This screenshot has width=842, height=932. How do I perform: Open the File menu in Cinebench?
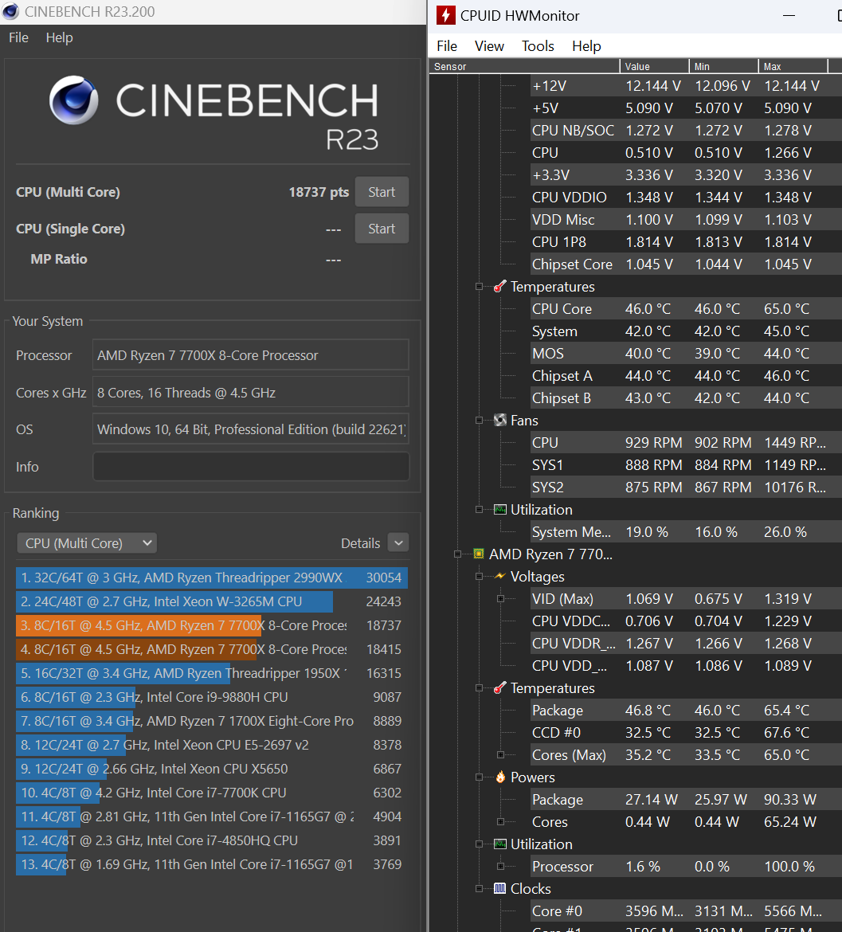(18, 38)
